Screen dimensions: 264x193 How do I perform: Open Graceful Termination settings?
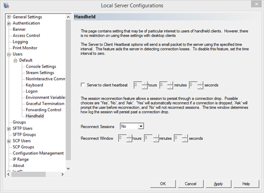pos(45,103)
